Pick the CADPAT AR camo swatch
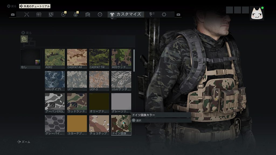The image size is (276, 155). tap(77, 59)
